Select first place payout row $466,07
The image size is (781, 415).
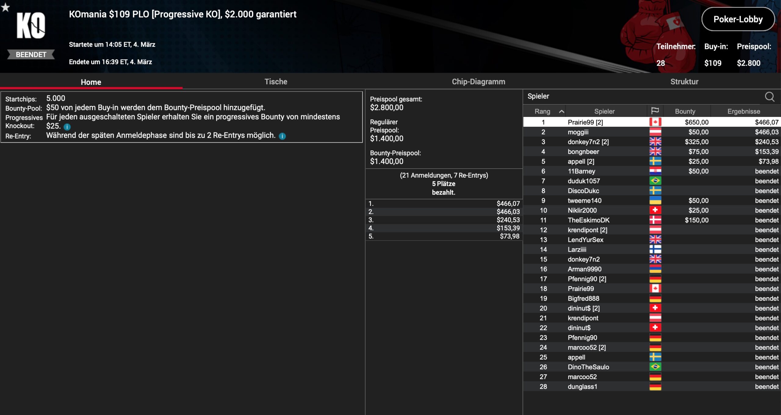pyautogui.click(x=444, y=203)
